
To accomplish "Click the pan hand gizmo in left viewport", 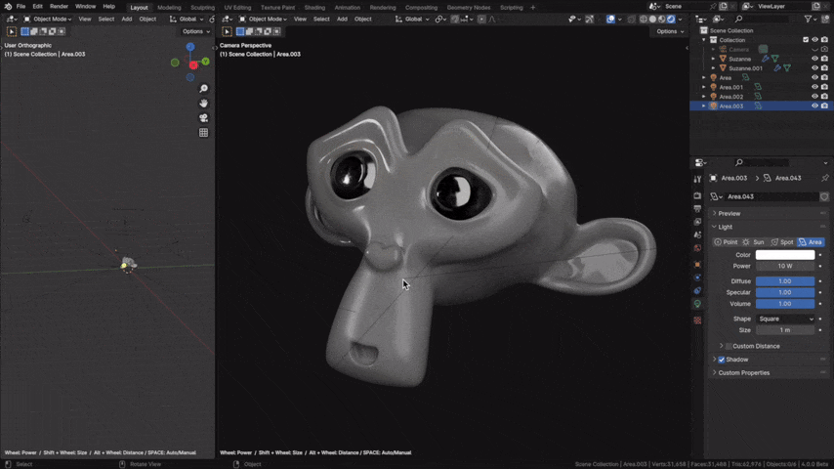I will (x=204, y=104).
